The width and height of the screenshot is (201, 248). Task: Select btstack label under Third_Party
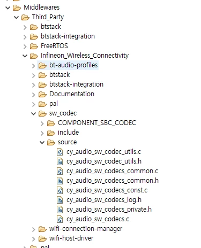pos(51,27)
